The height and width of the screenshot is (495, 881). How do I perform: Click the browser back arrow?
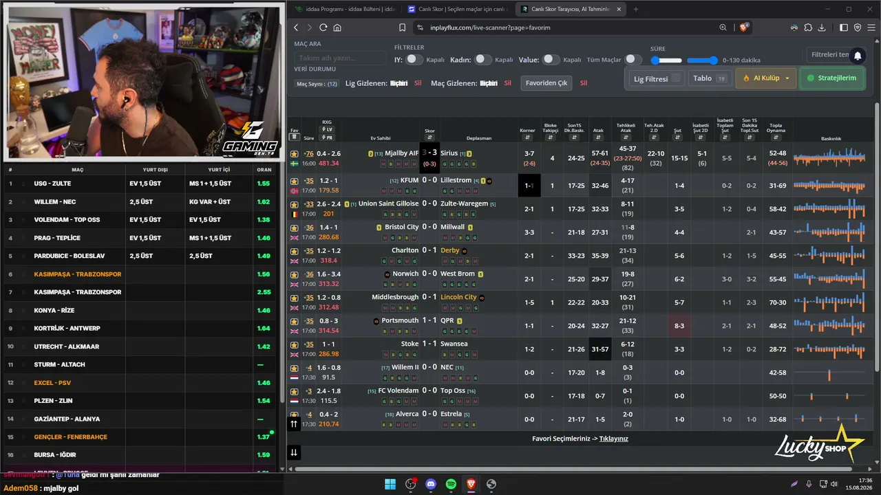[x=296, y=27]
